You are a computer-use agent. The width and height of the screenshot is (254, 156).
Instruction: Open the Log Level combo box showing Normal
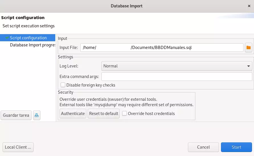pos(177,66)
